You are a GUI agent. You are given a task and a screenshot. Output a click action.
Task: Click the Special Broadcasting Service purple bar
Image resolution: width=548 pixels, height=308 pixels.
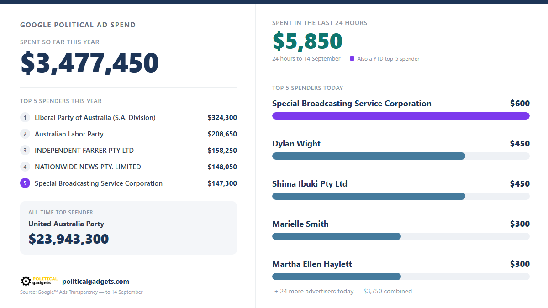click(x=401, y=116)
